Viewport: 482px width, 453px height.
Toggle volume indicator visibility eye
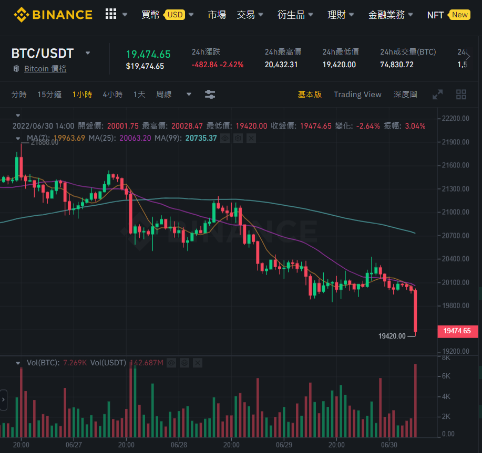click(171, 363)
